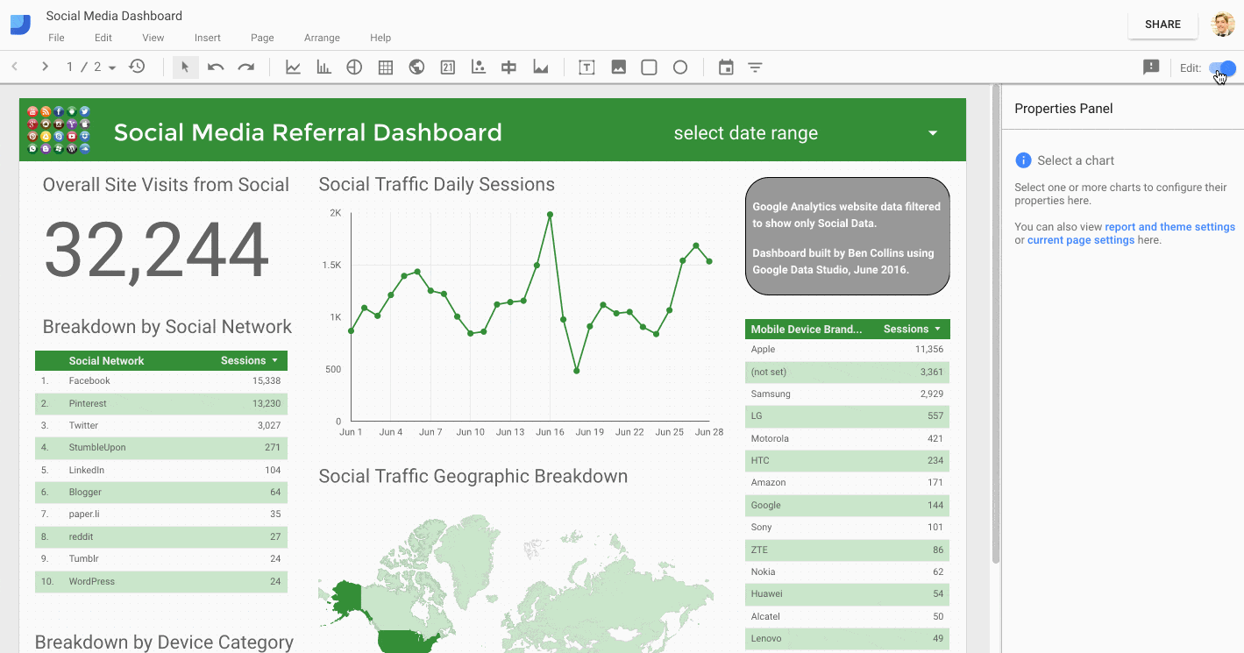Insert a time series chart

(293, 67)
